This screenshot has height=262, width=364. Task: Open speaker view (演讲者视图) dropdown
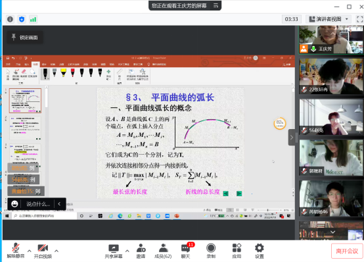tap(329, 19)
